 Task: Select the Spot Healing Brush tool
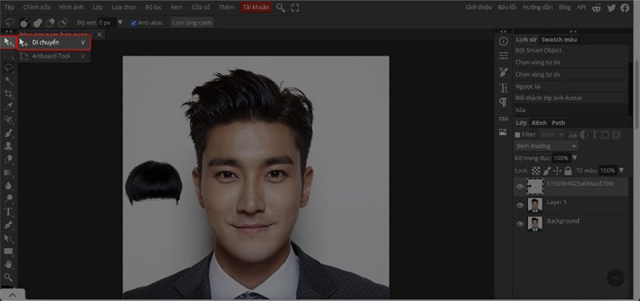coord(8,120)
